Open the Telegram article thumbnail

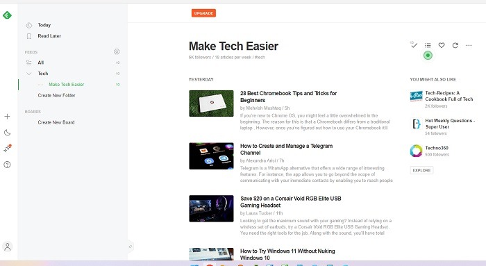pos(211,156)
